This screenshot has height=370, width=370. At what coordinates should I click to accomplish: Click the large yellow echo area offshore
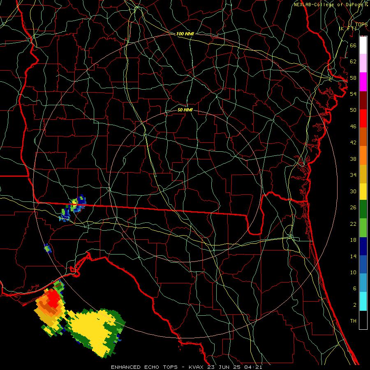95,331
